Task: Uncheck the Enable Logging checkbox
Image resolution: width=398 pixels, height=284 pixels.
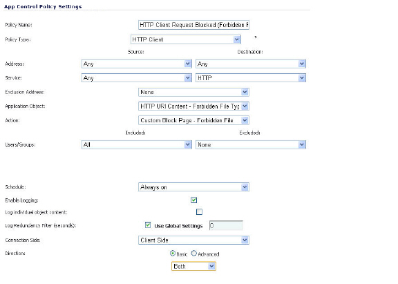Action: pyautogui.click(x=194, y=200)
